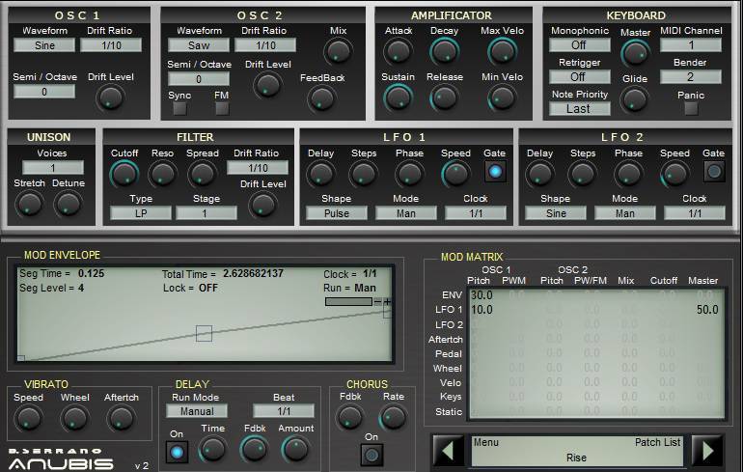Click the OSC 2 FeedBack knob

point(321,97)
